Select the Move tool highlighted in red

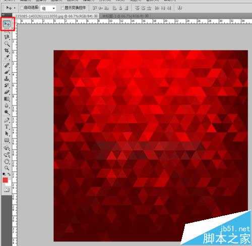[7, 24]
